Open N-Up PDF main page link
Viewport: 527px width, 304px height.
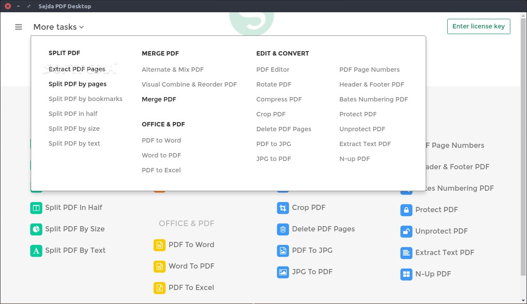433,274
